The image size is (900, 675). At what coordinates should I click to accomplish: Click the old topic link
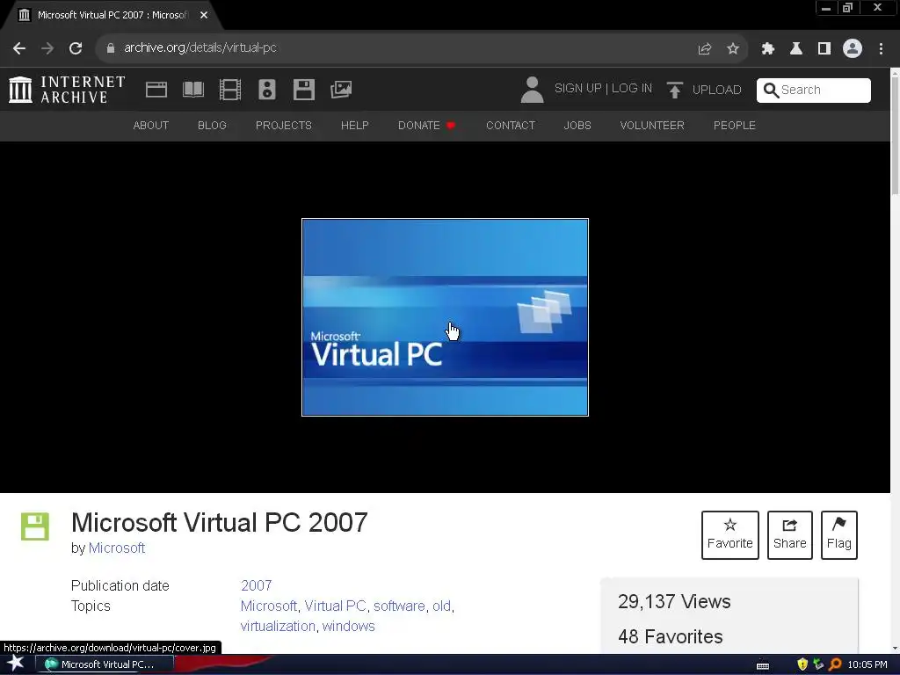click(441, 606)
